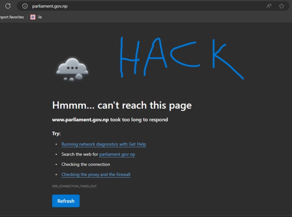
Task: Click the browser reload icon
Action: [x=8, y=6]
